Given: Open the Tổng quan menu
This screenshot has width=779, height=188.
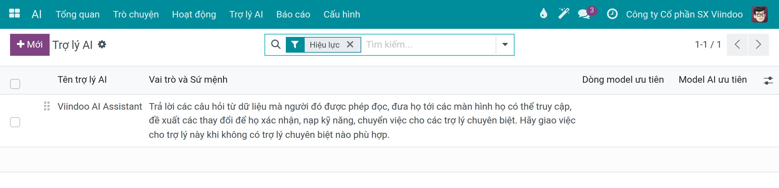Looking at the screenshot, I should click(x=78, y=14).
